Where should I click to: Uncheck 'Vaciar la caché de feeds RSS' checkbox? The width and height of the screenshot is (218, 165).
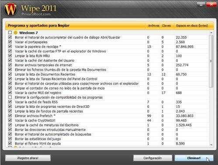(10, 102)
